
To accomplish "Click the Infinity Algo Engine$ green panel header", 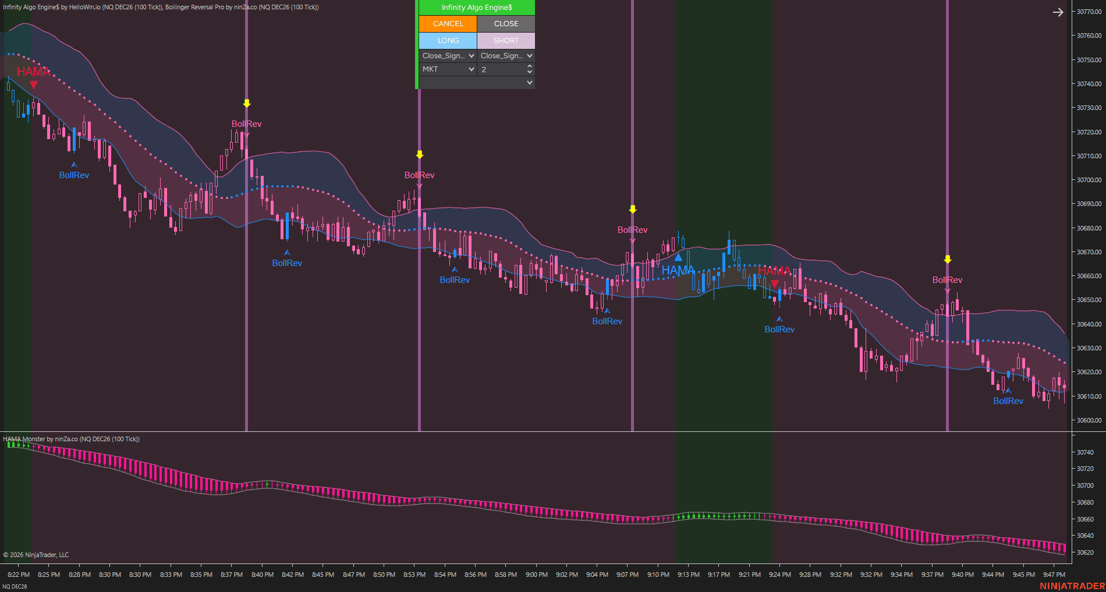I will (x=477, y=8).
